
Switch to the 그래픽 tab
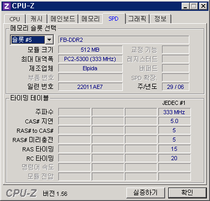[137, 19]
